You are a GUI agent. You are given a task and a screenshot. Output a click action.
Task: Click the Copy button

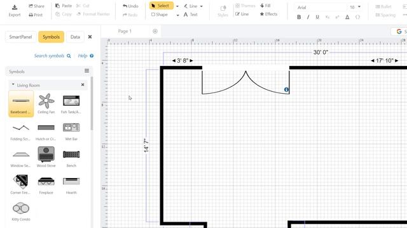click(x=64, y=14)
